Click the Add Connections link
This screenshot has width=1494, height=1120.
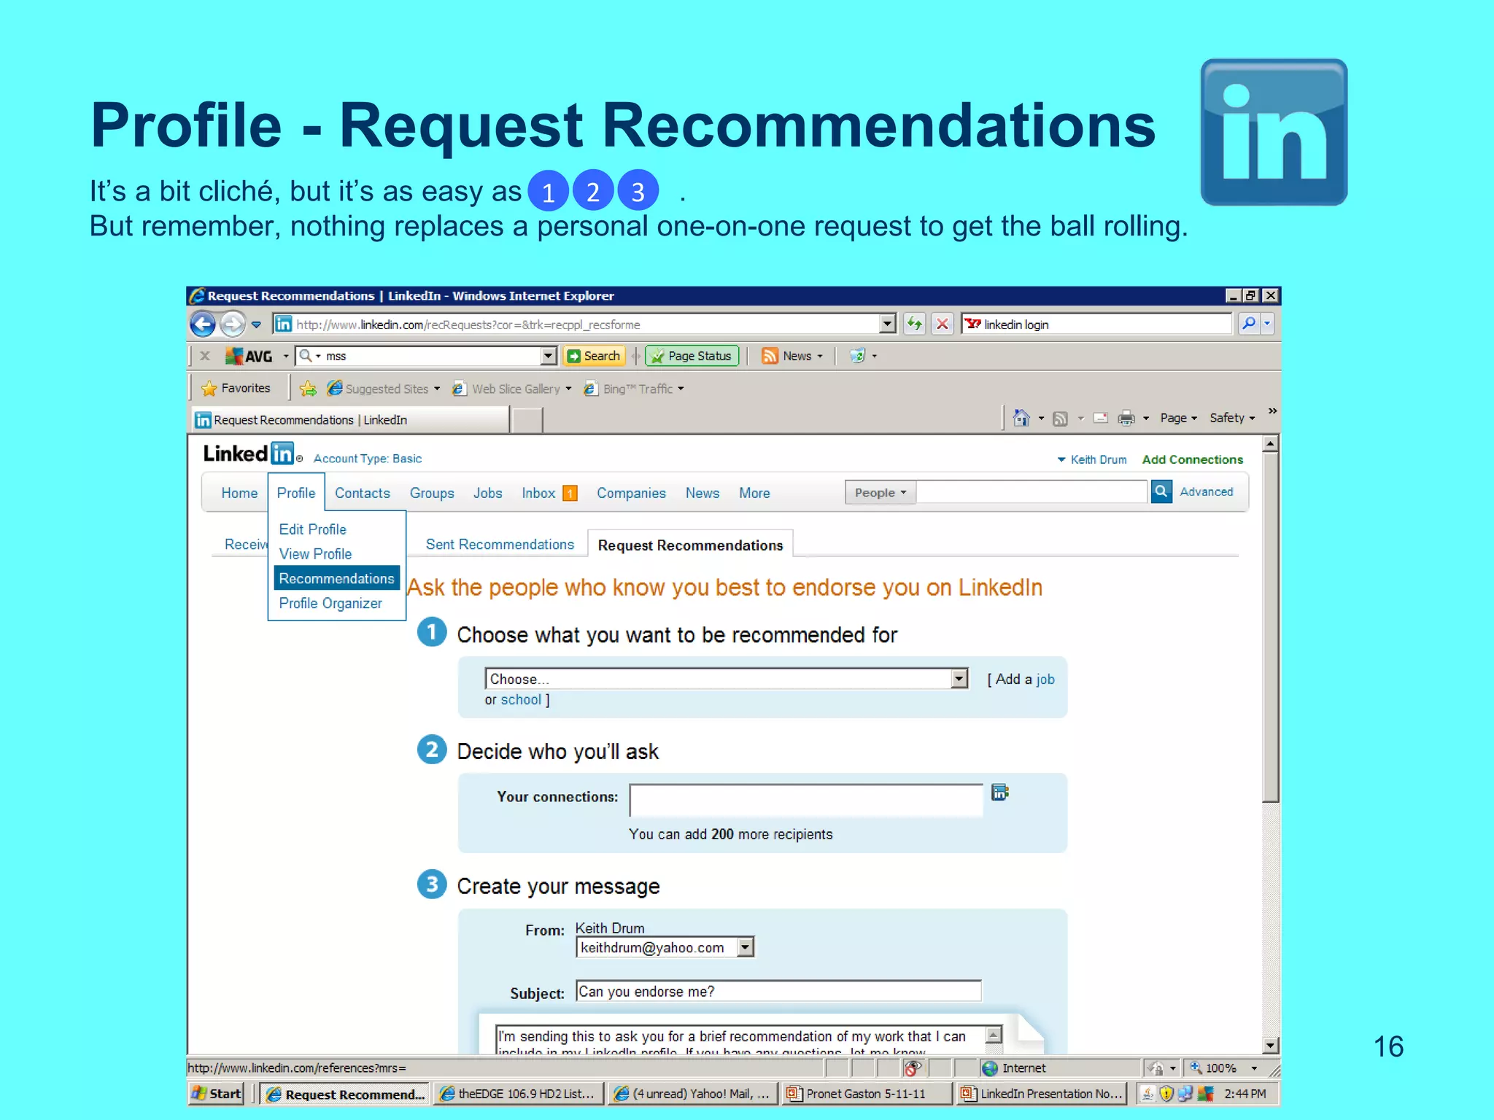[x=1192, y=459]
